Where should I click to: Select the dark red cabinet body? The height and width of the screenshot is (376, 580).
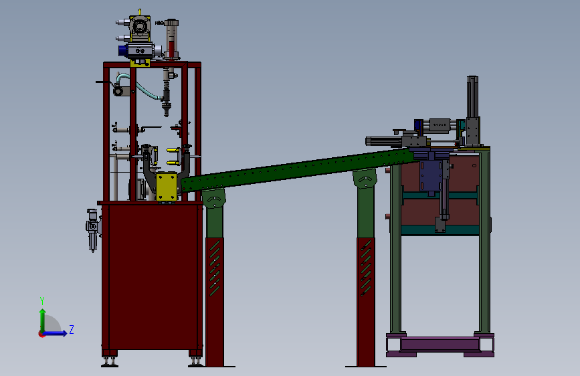pos(152,277)
